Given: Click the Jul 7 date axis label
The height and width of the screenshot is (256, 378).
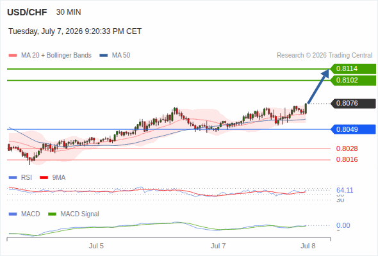Looking at the screenshot, I should pos(218,246).
